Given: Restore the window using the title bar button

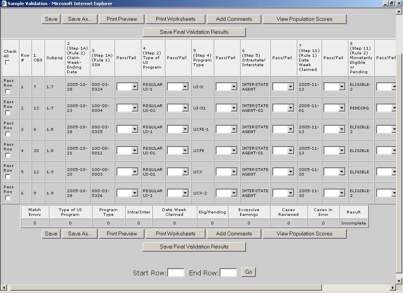Looking at the screenshot, I should (391, 4).
